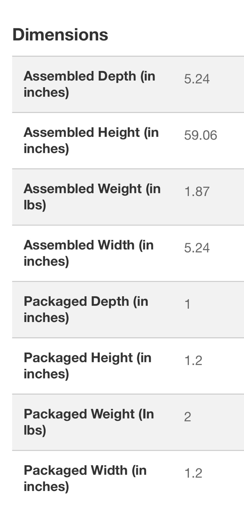Click the Packaged Depth label

click(x=86, y=309)
